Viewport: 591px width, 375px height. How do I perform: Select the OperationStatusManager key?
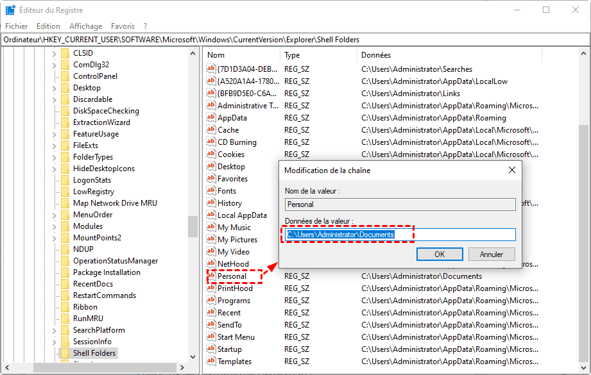click(x=116, y=260)
